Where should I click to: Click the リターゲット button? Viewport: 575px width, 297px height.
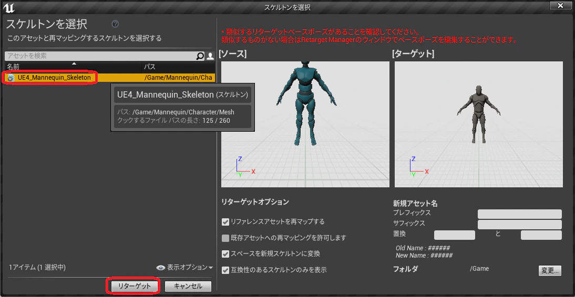134,286
